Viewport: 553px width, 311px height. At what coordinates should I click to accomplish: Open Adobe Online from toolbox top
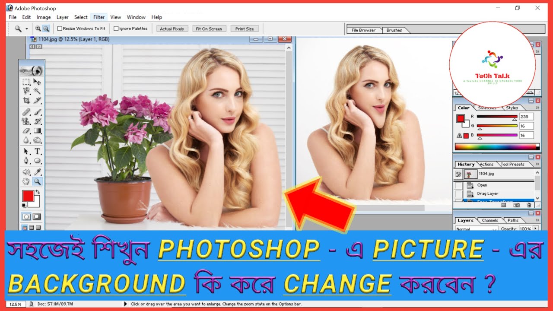point(31,70)
